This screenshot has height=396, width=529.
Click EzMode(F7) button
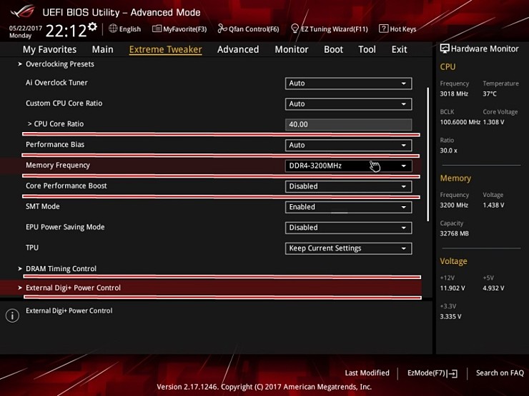tap(432, 373)
